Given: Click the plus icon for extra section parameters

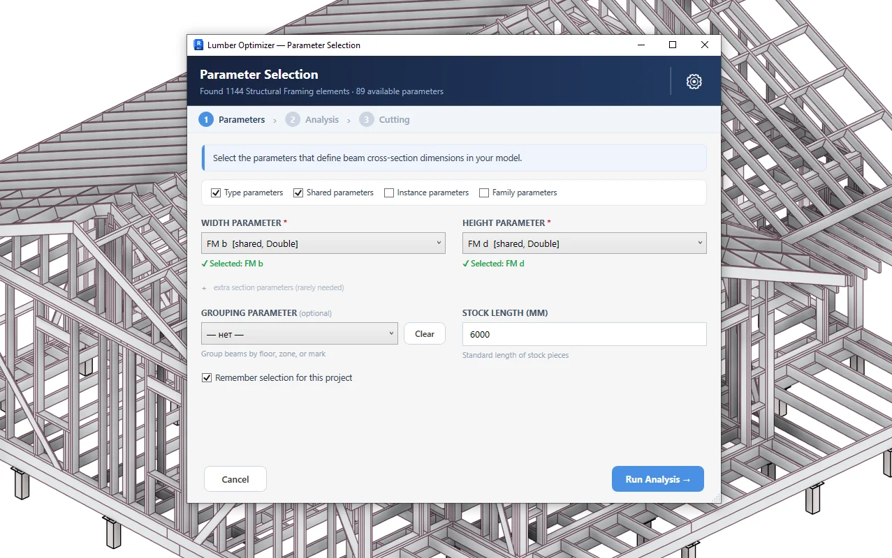Looking at the screenshot, I should point(204,288).
